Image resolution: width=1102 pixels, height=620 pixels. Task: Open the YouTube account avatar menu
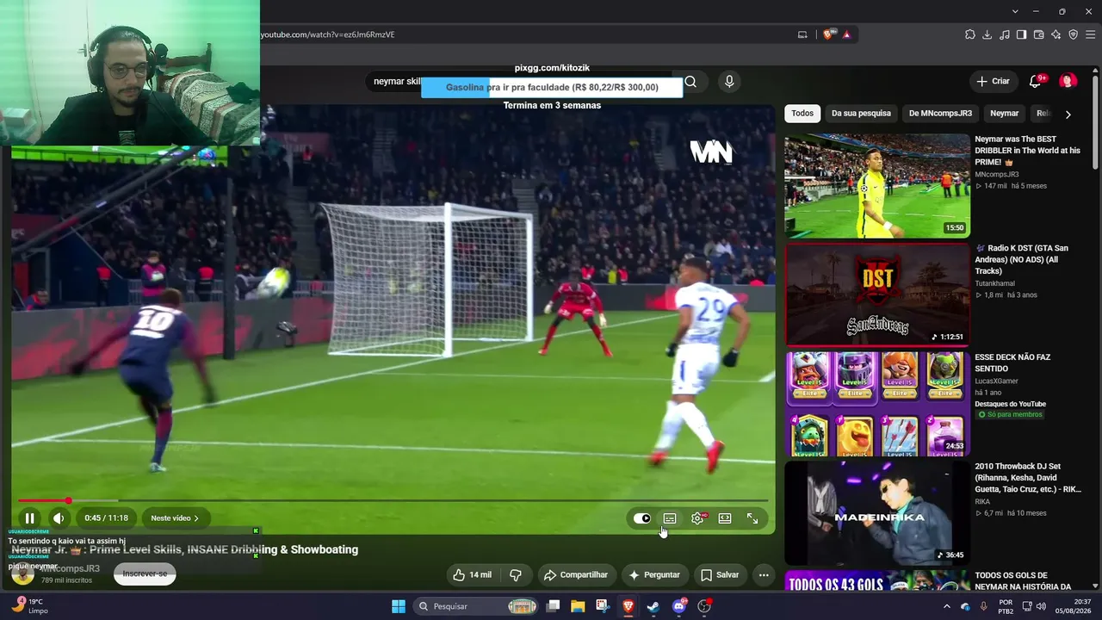1068,81
